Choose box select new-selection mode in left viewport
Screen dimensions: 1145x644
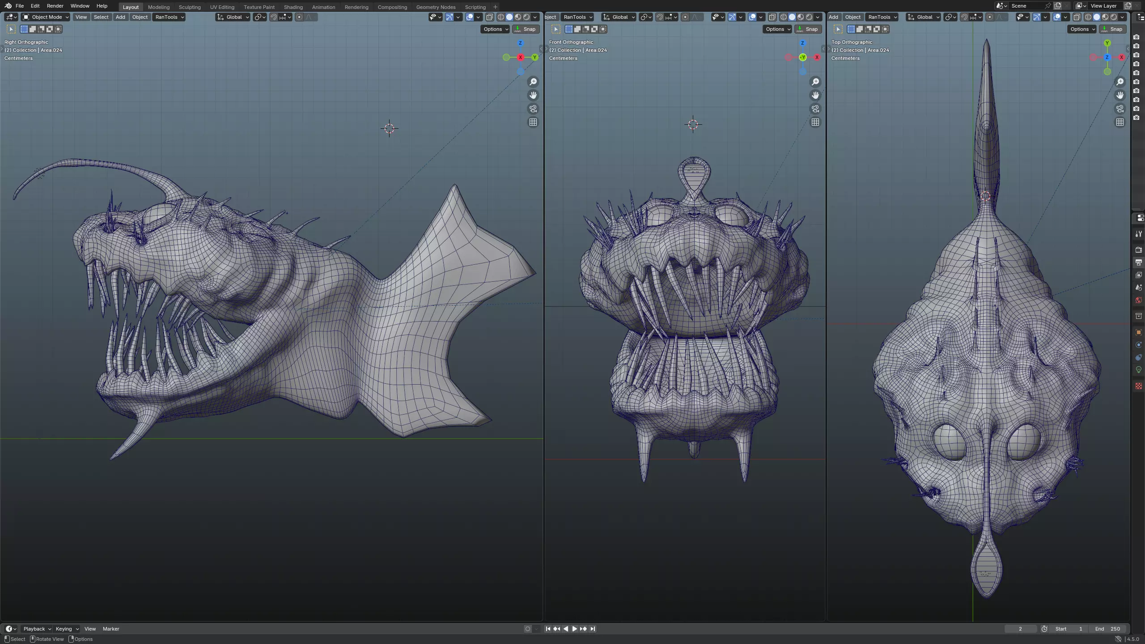point(24,29)
